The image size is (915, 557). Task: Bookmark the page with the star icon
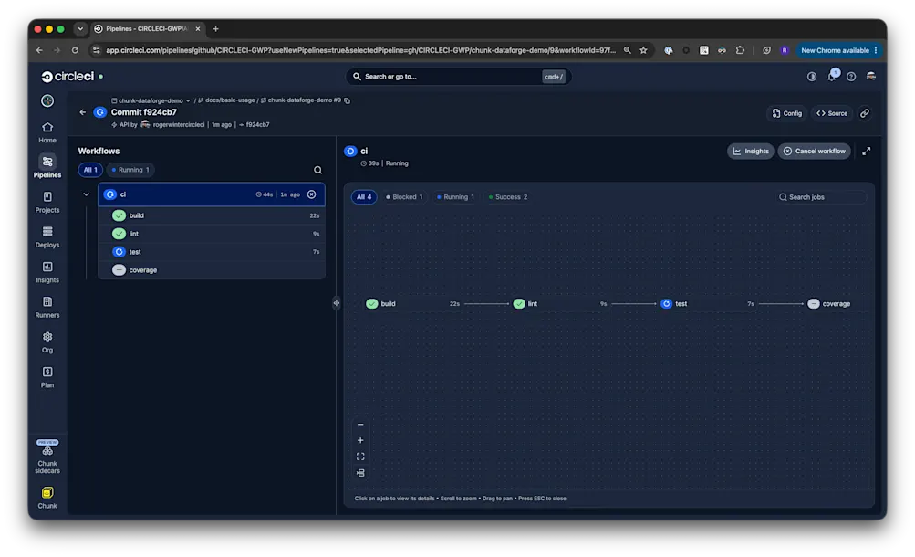pos(644,51)
